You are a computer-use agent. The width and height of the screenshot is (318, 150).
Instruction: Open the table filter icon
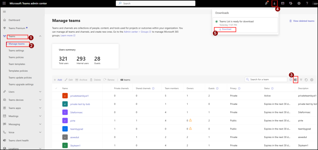pos(301,80)
